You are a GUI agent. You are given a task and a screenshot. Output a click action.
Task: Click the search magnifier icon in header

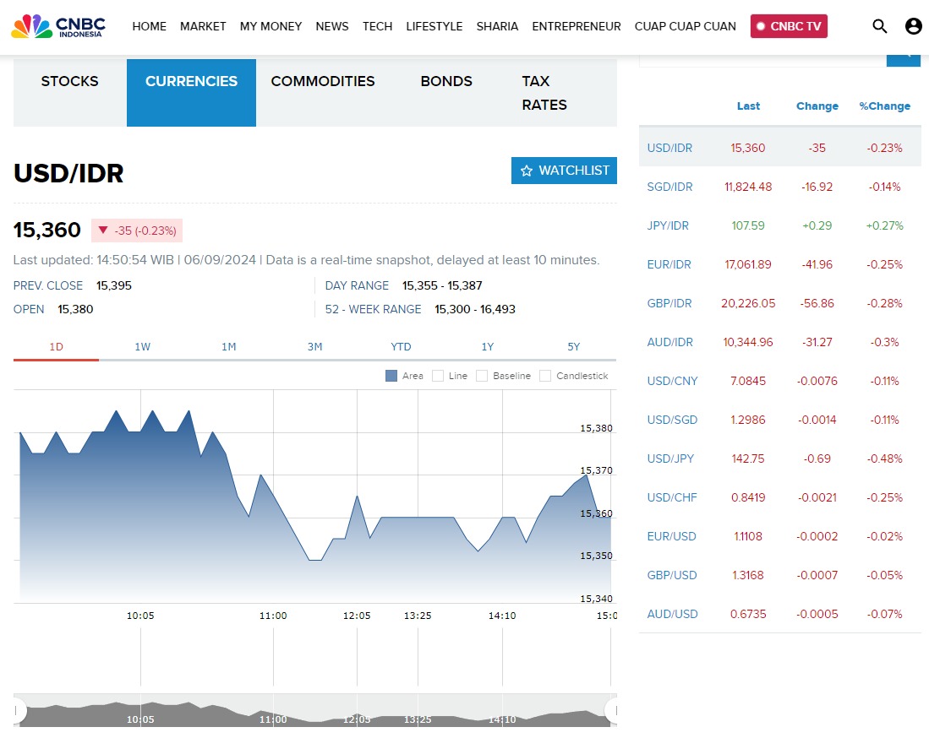point(879,26)
